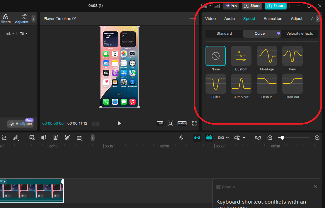Click the remove clips scissors card icon
The height and width of the screenshot is (208, 325).
pyautogui.click(x=32, y=138)
